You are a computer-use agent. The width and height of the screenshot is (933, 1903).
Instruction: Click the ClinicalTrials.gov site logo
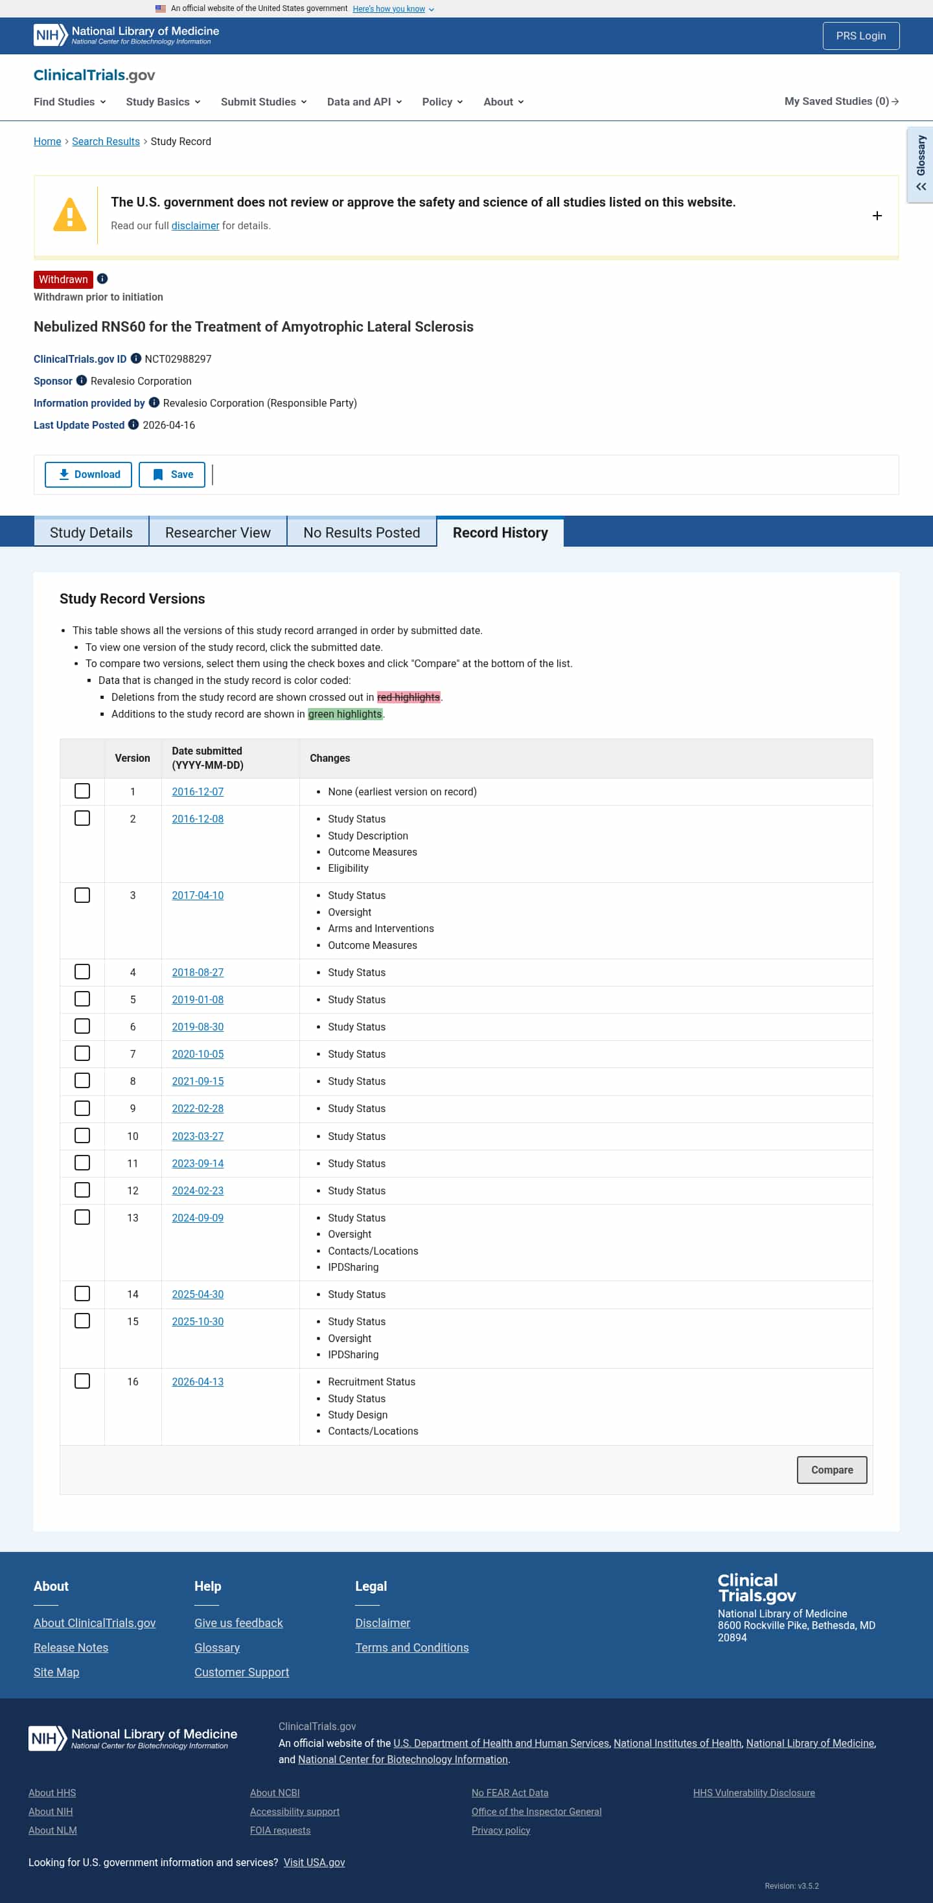[94, 74]
